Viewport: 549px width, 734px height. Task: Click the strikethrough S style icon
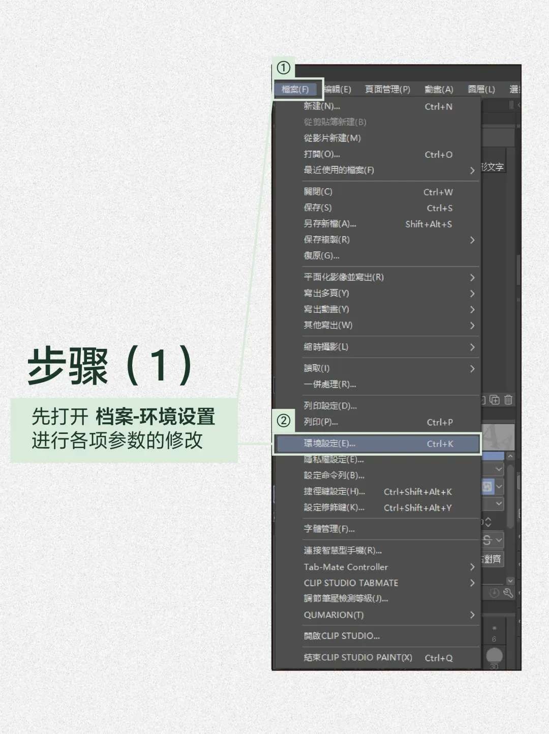487,540
